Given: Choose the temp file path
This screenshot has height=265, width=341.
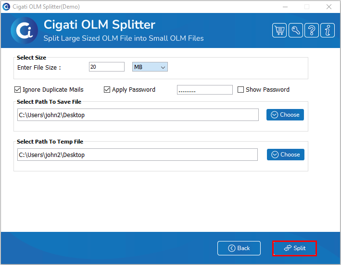Looking at the screenshot, I should (286, 155).
